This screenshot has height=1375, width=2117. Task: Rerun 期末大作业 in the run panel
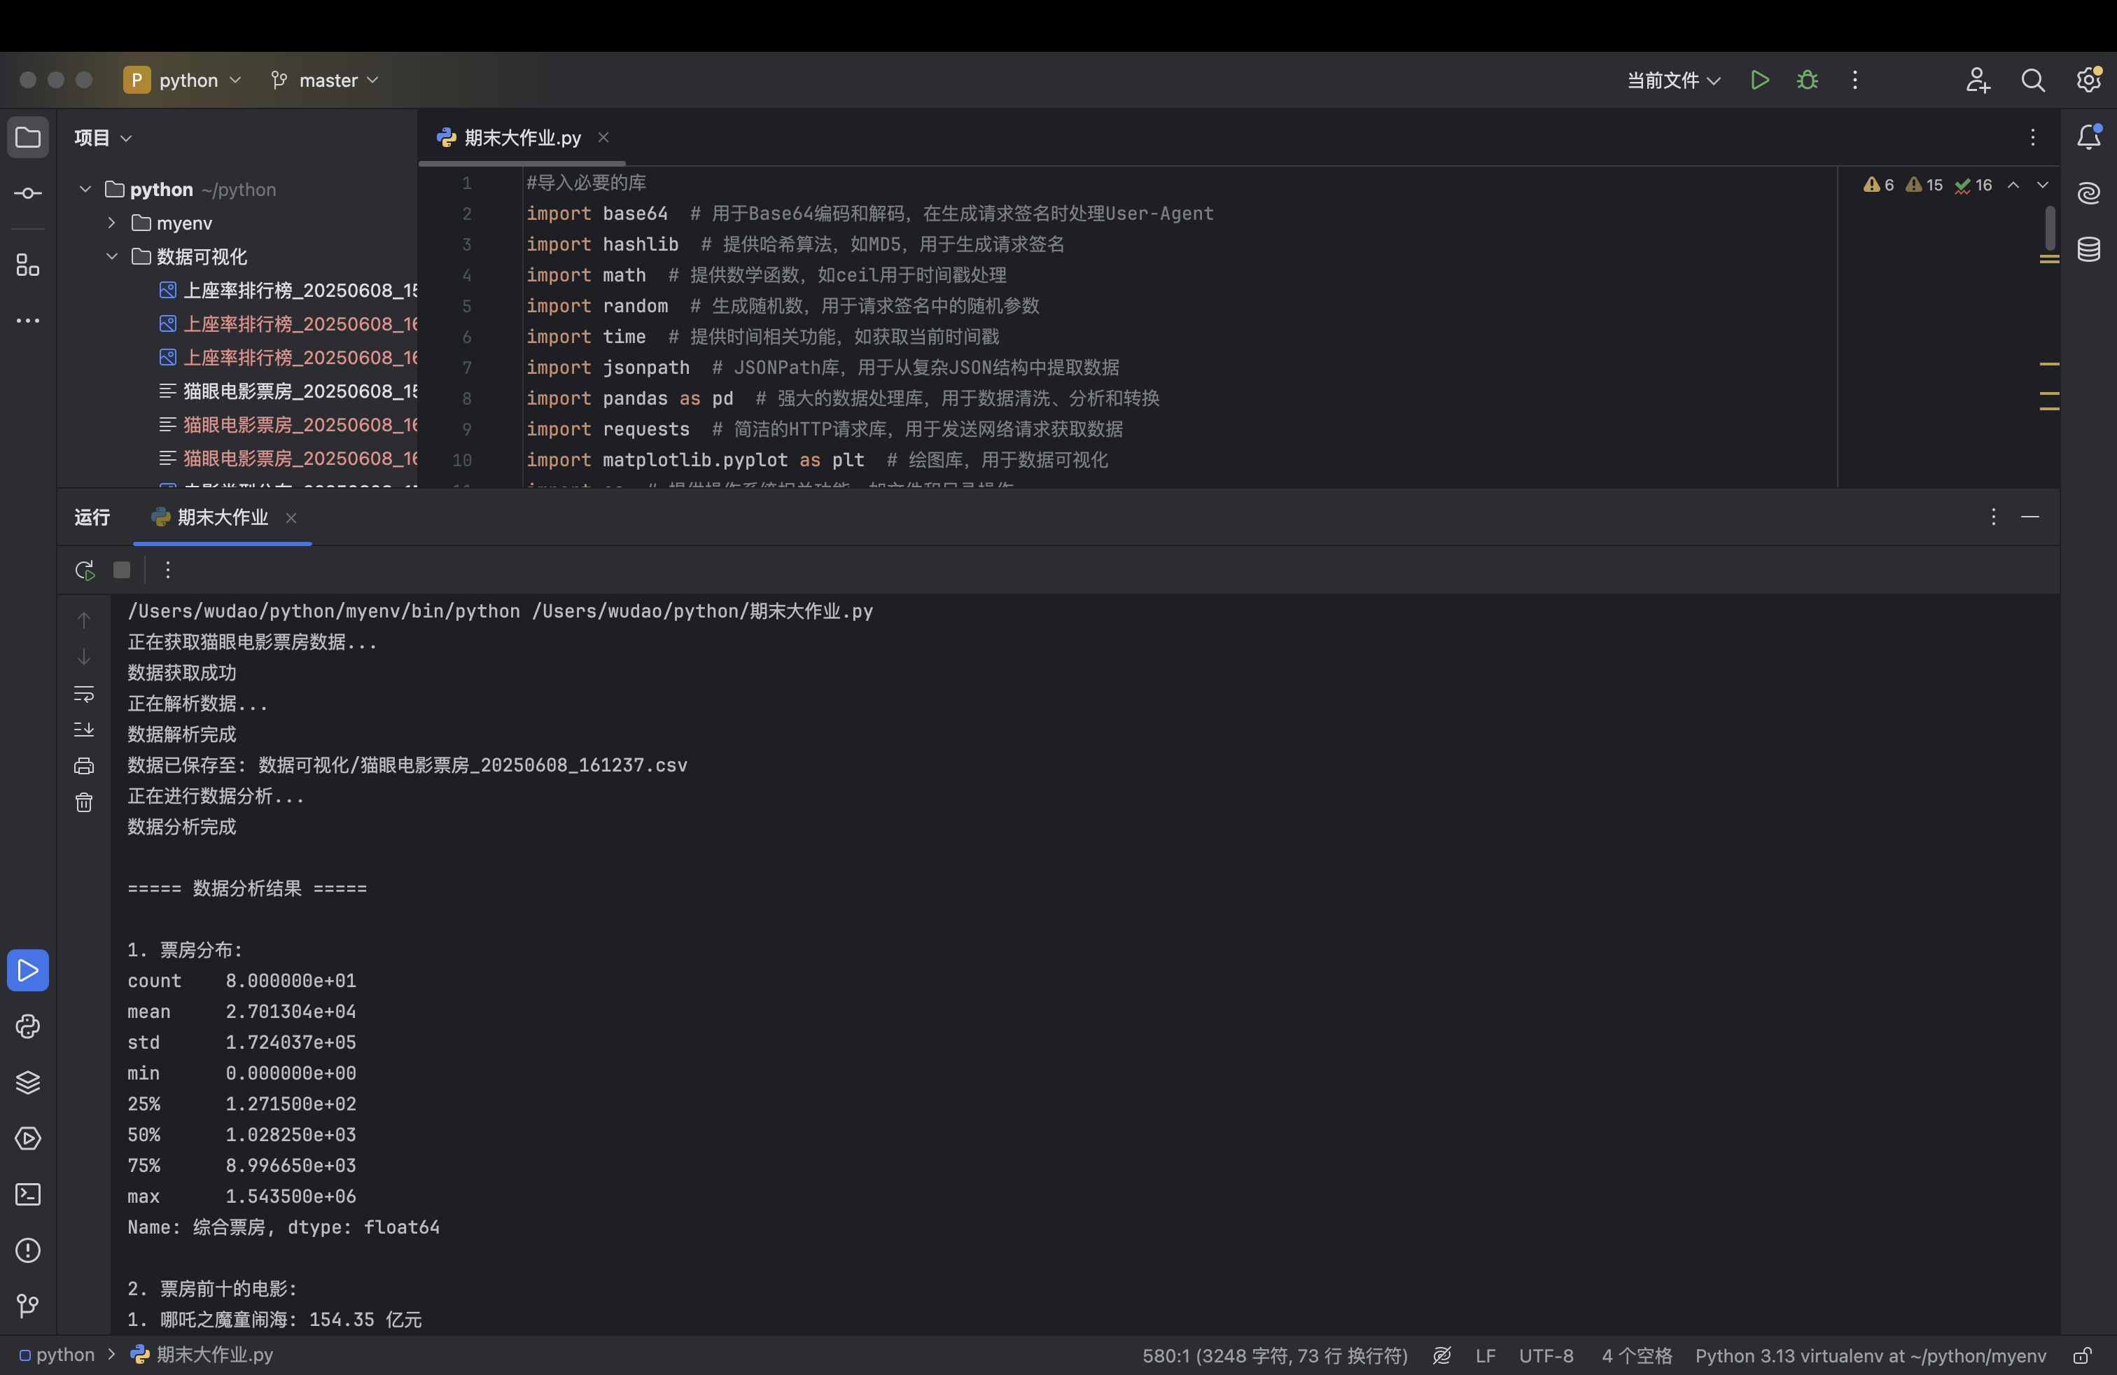click(85, 570)
